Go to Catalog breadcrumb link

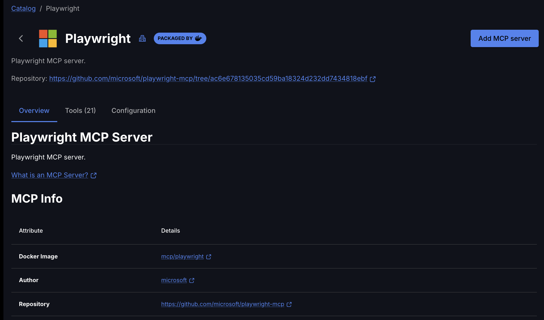[x=23, y=8]
